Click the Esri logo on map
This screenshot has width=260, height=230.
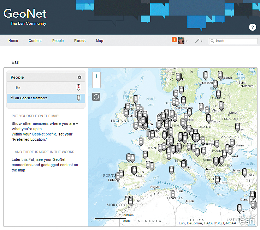click(247, 220)
